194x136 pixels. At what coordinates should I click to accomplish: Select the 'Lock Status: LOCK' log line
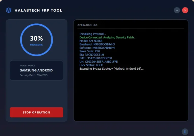click(91, 65)
